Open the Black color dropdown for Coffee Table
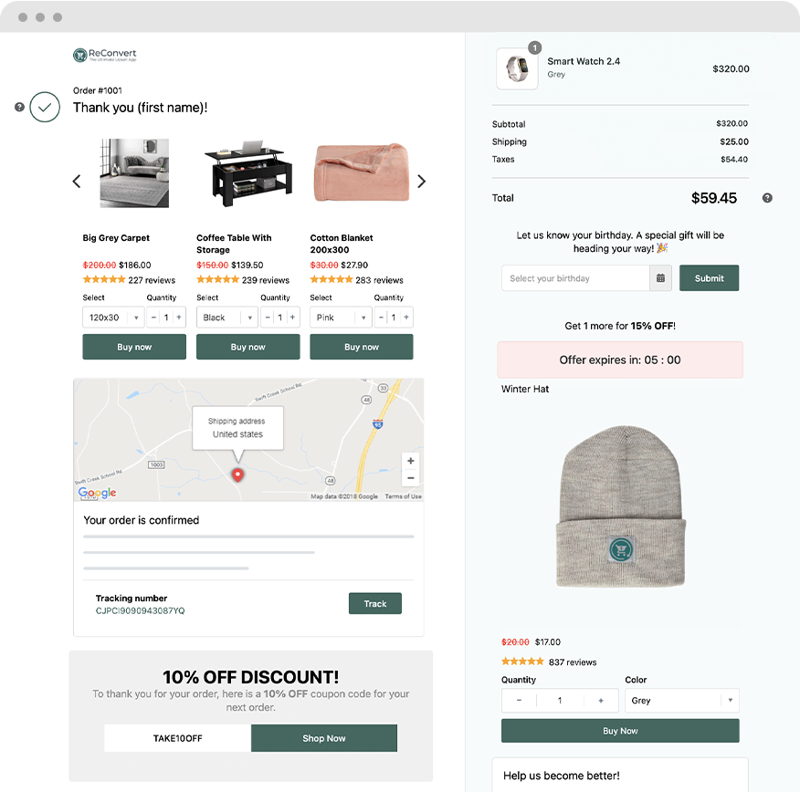 226,317
